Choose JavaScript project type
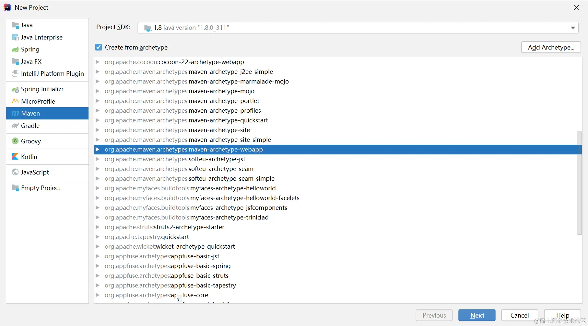This screenshot has width=588, height=326. pyautogui.click(x=47, y=172)
